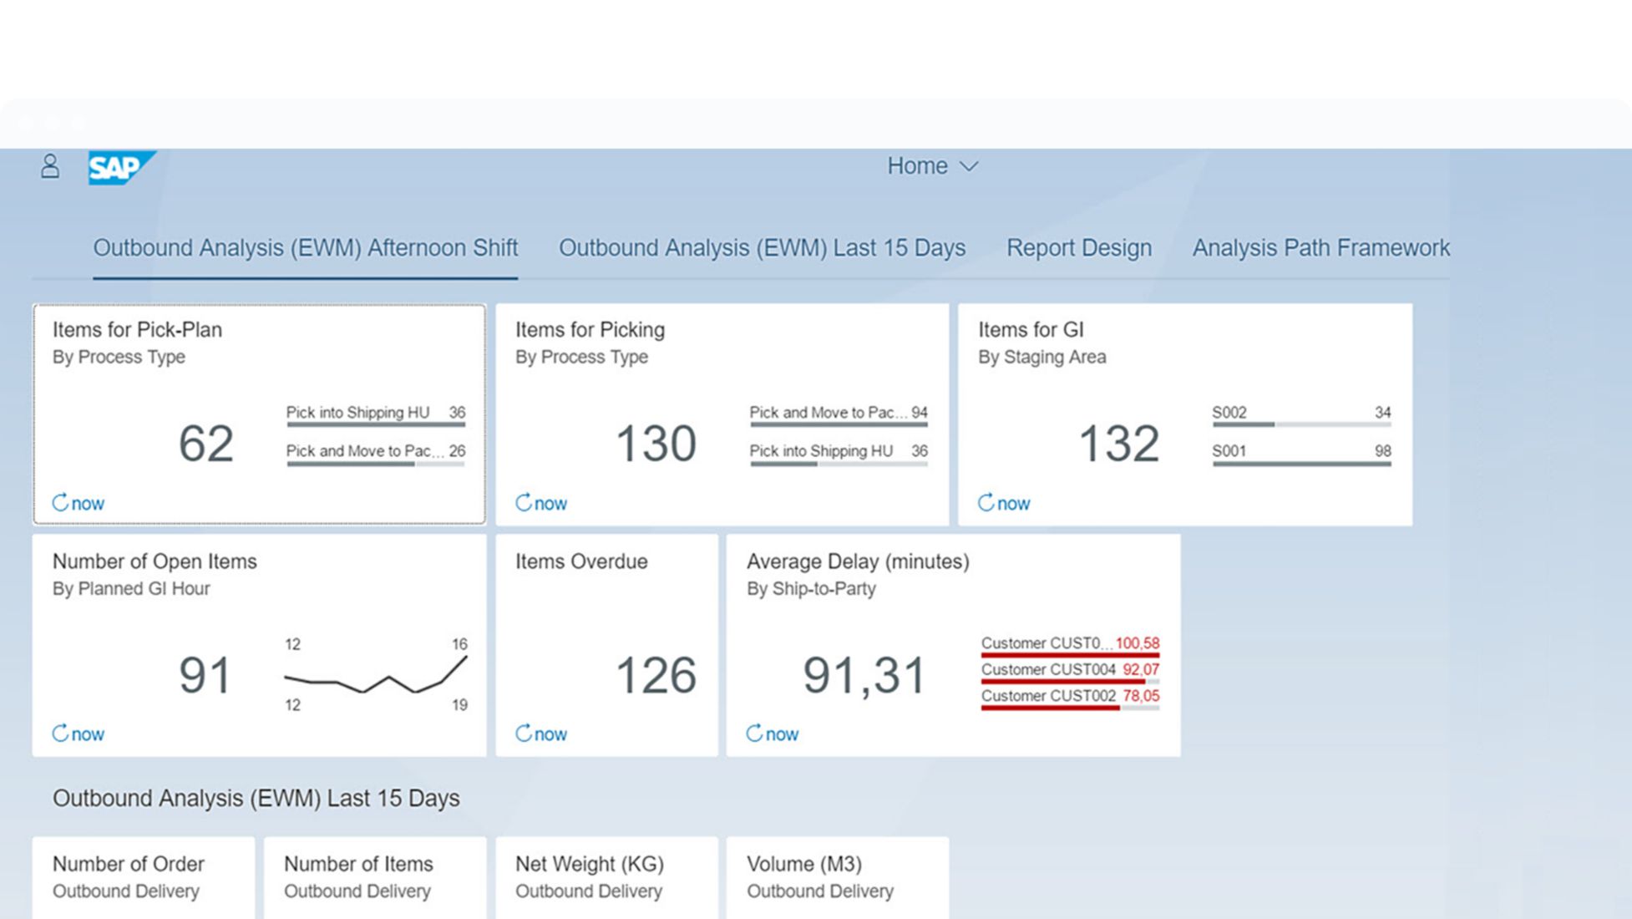Viewport: 1632px width, 919px height.
Task: Click the user profile icon
Action: tap(50, 166)
